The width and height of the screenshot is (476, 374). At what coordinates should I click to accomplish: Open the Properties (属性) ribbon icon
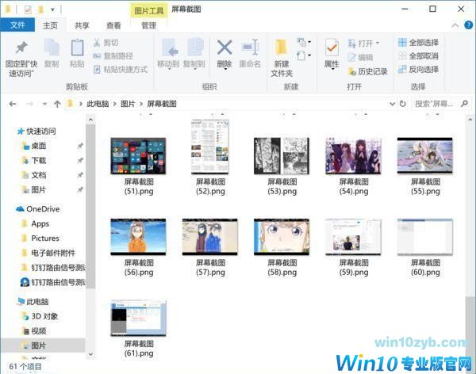[x=332, y=52]
